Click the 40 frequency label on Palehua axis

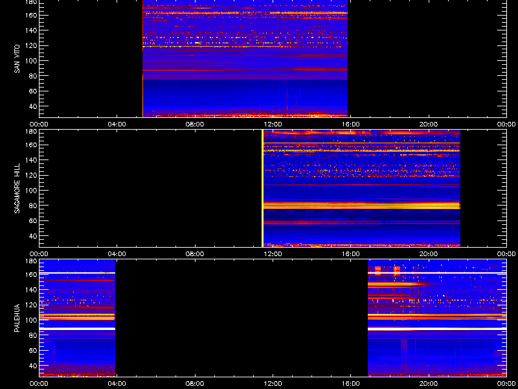point(32,366)
